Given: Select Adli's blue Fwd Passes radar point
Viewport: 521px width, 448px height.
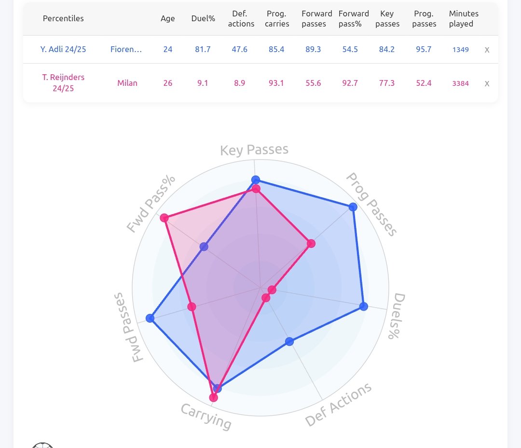Looking at the screenshot, I should (150, 318).
